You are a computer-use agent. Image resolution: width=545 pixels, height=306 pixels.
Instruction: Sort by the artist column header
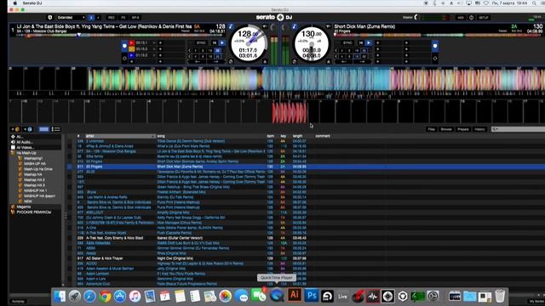pyautogui.click(x=120, y=136)
